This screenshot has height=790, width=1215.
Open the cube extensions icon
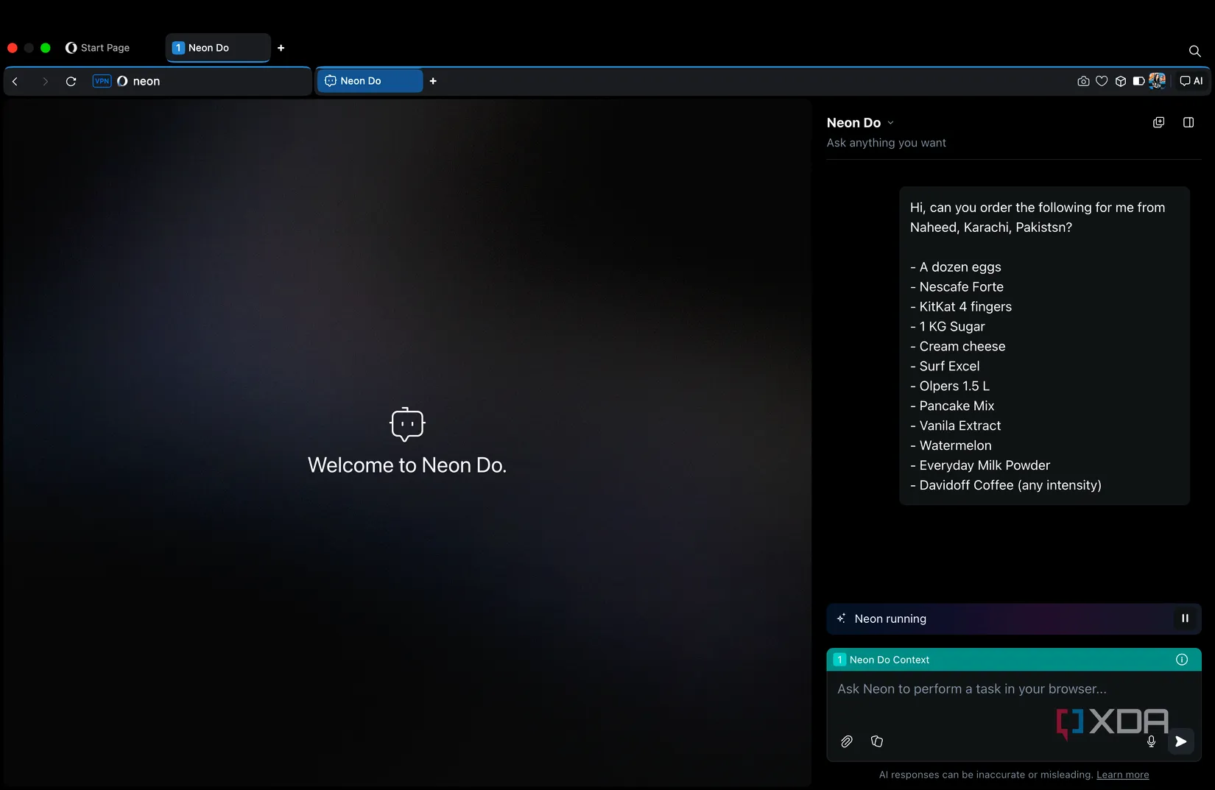(x=1121, y=81)
